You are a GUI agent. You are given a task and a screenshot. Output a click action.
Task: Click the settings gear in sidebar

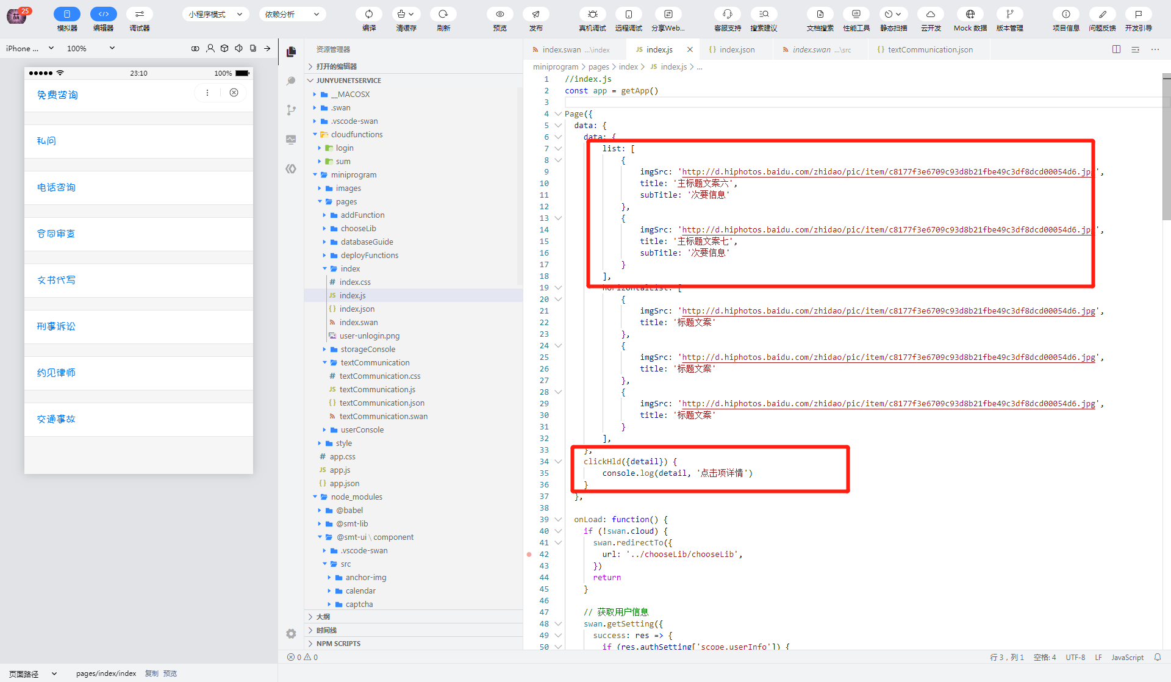pos(291,634)
